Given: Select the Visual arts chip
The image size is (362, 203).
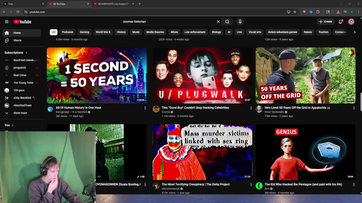Looking at the screenshot, I should coord(255,32).
